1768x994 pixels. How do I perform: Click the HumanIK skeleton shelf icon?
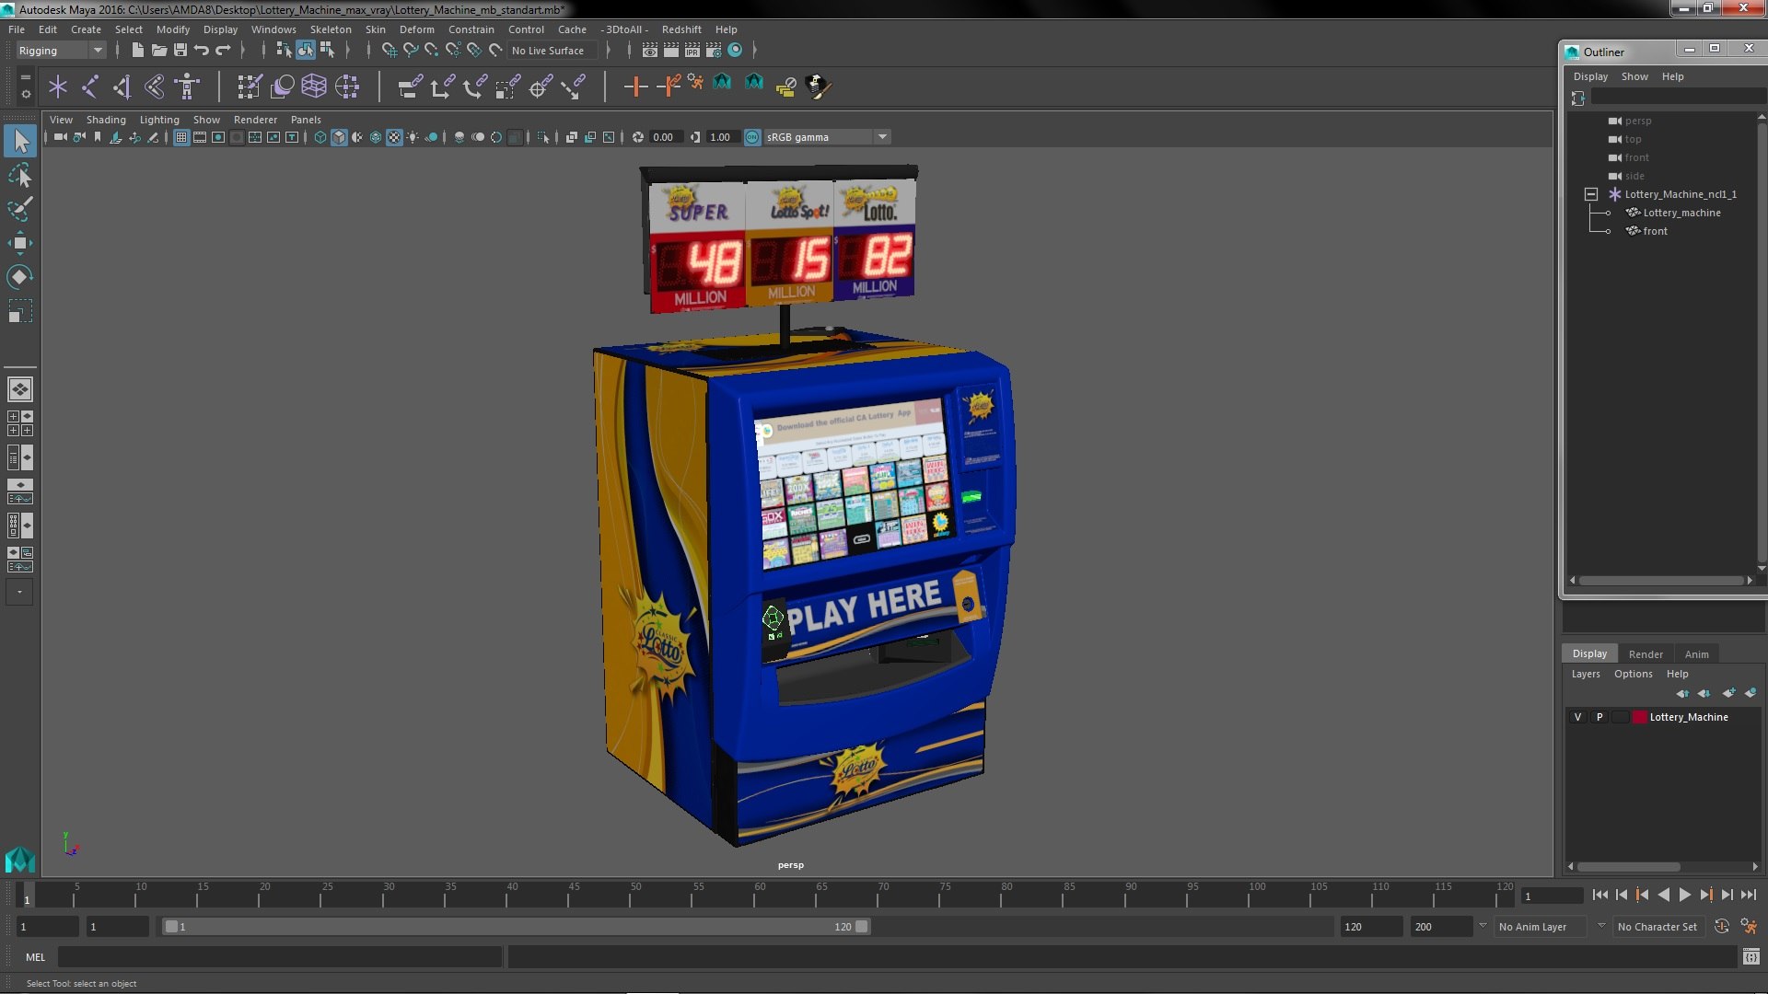point(187,87)
